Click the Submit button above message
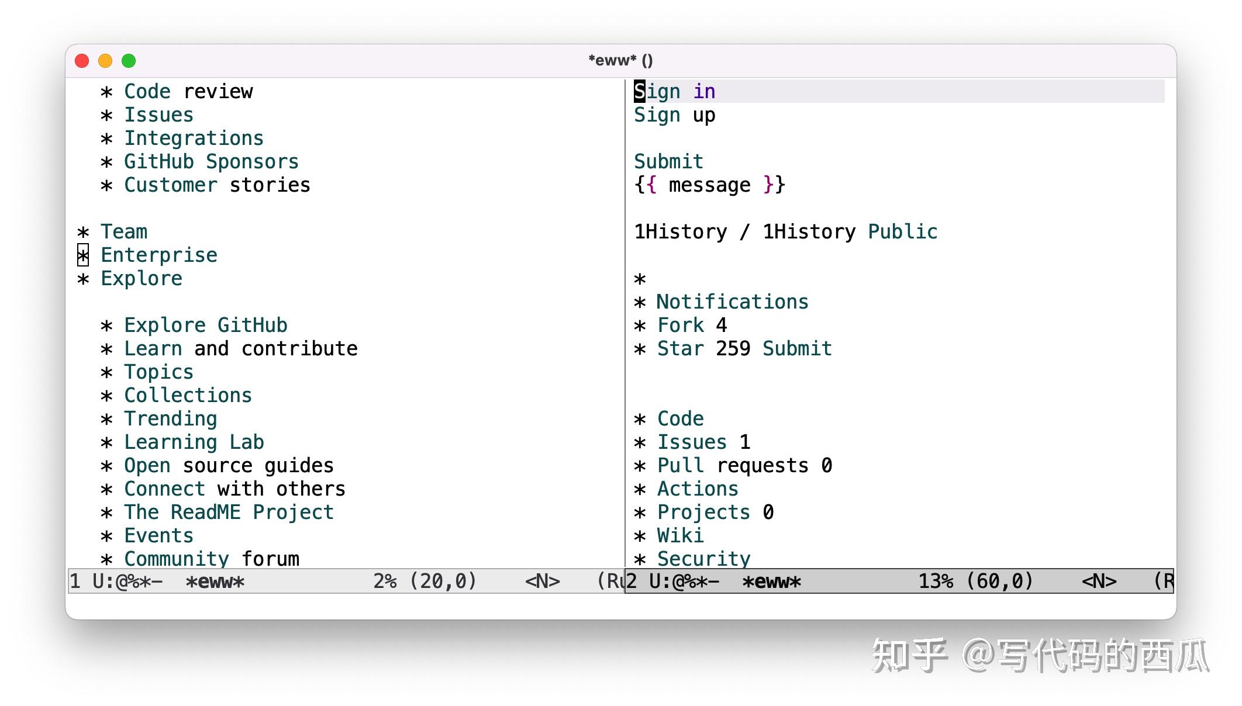The width and height of the screenshot is (1242, 706). tap(668, 162)
